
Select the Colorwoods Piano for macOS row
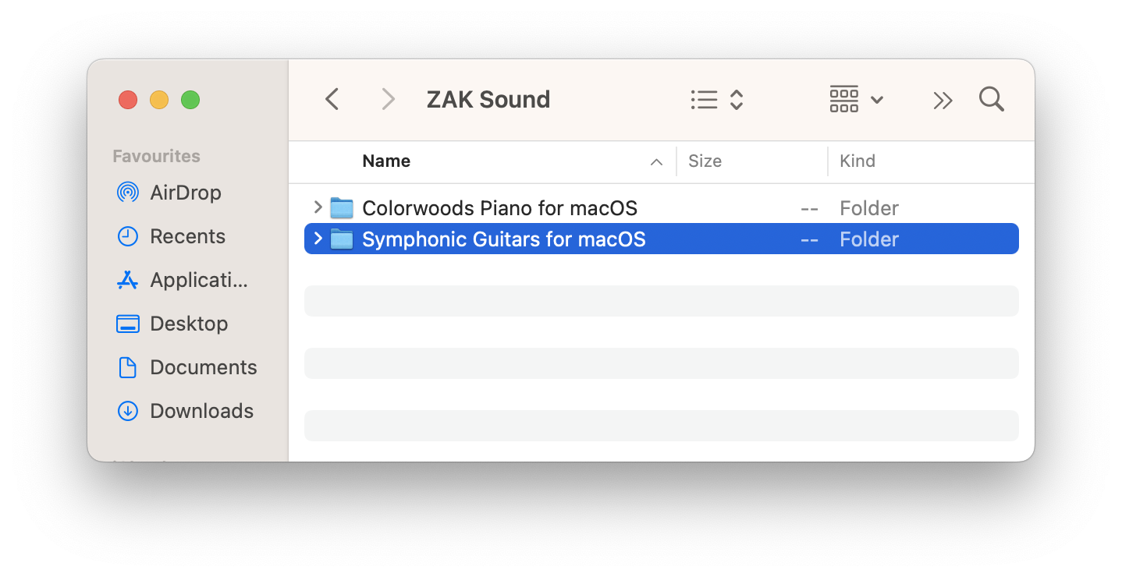tap(499, 208)
